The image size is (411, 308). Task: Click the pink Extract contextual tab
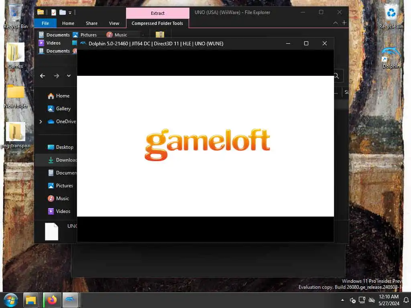[157, 13]
